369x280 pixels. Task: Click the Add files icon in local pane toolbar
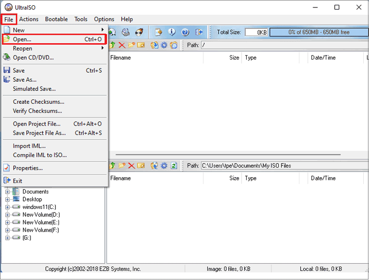(154, 166)
